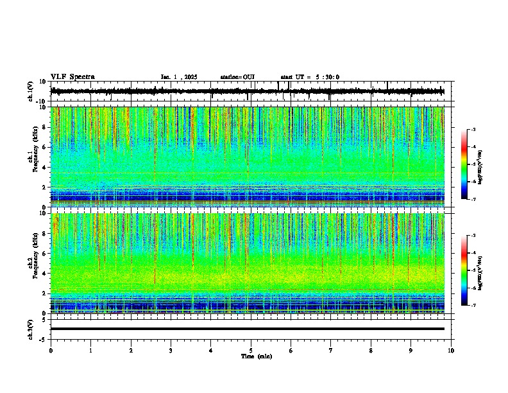This screenshot has width=508, height=393.
Task: Click time axis tick label "5"
Action: click(251, 351)
